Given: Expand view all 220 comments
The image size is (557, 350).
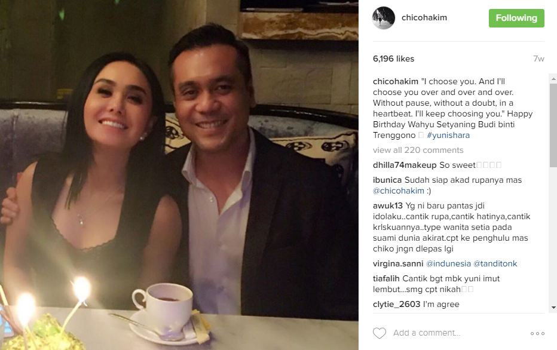Looking at the screenshot, I should coord(418,150).
